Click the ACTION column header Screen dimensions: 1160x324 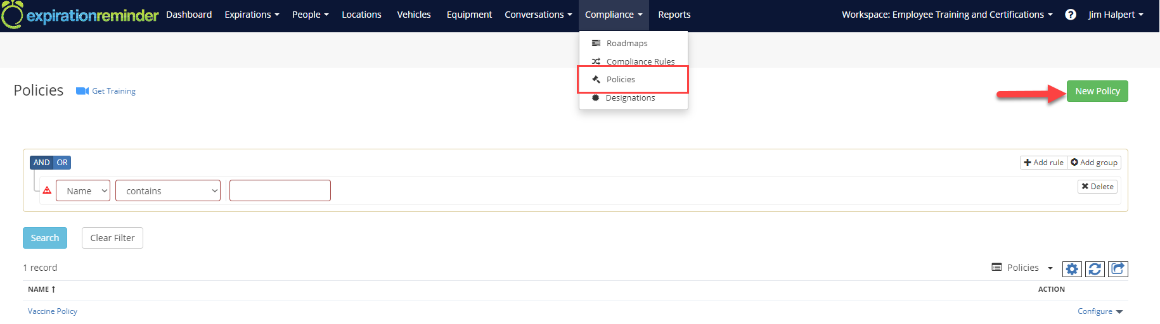pos(1052,289)
